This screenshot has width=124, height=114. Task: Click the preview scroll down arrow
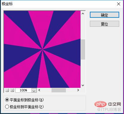pos(83,85)
